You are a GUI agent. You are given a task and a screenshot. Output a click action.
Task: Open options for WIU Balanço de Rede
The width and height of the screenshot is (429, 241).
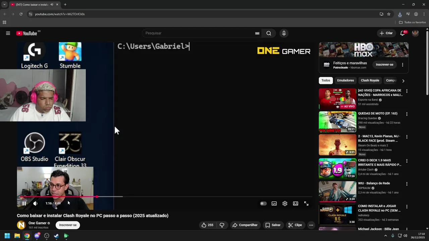coord(407,184)
